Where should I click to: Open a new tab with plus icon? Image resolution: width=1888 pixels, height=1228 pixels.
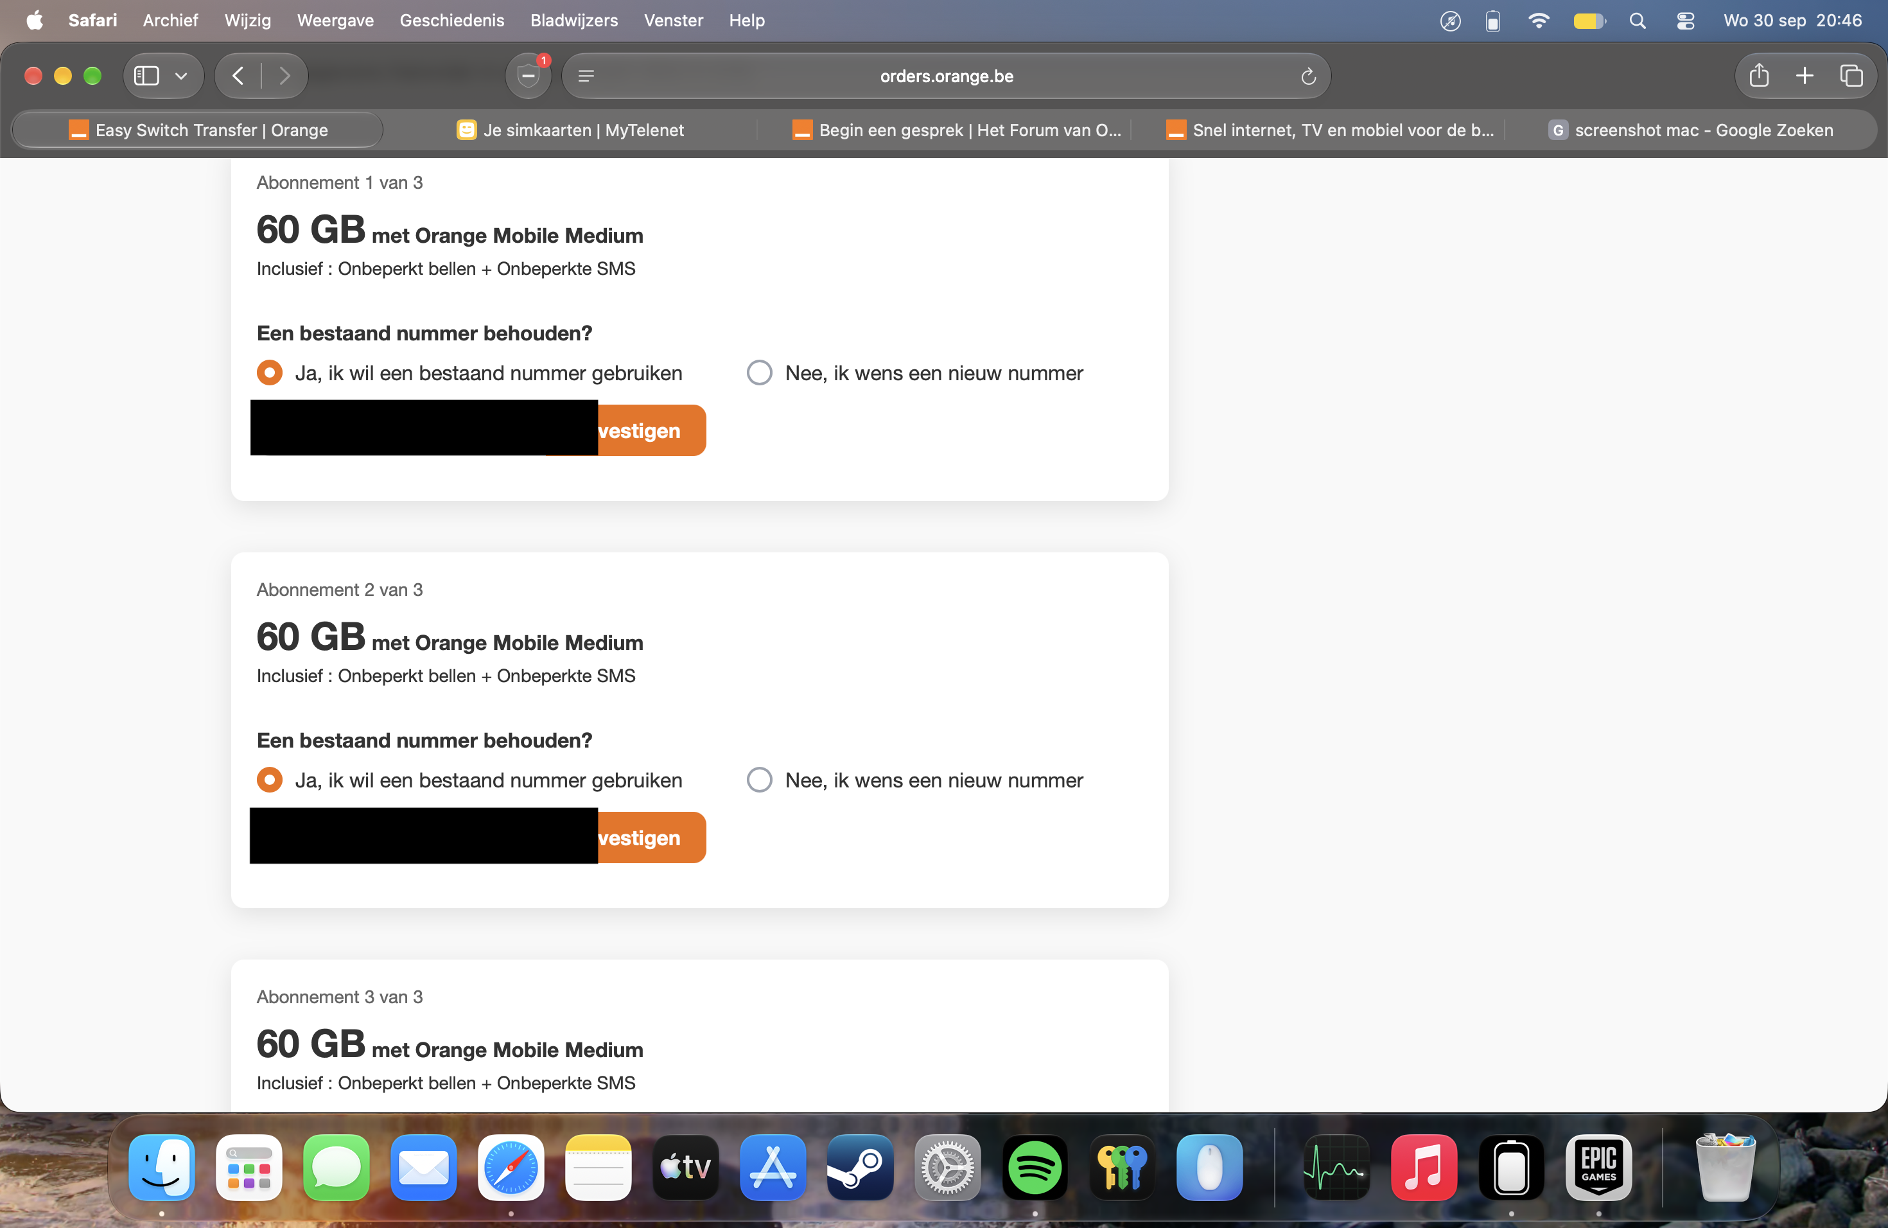1805,76
